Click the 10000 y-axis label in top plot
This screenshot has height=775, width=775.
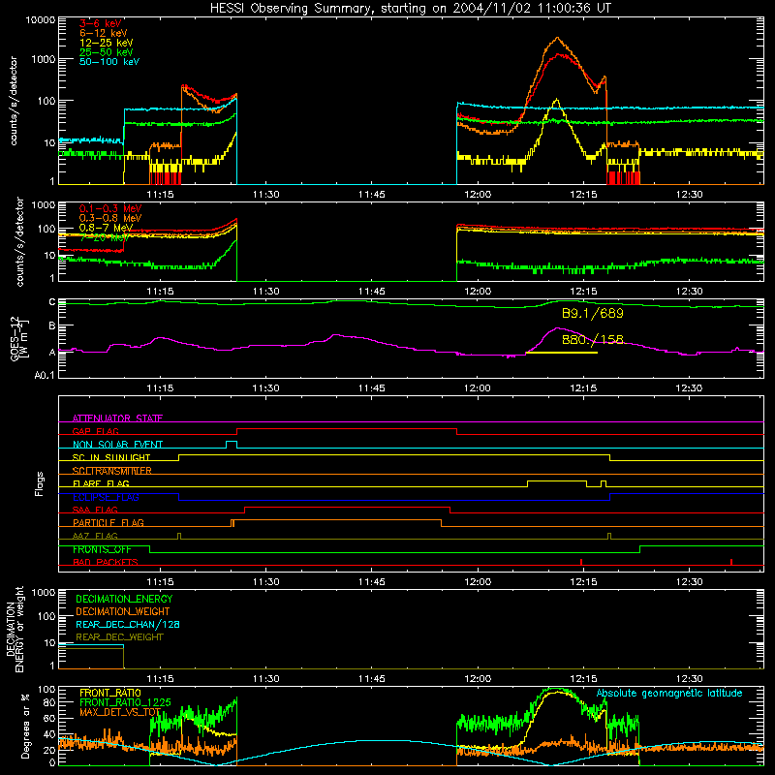click(x=41, y=20)
